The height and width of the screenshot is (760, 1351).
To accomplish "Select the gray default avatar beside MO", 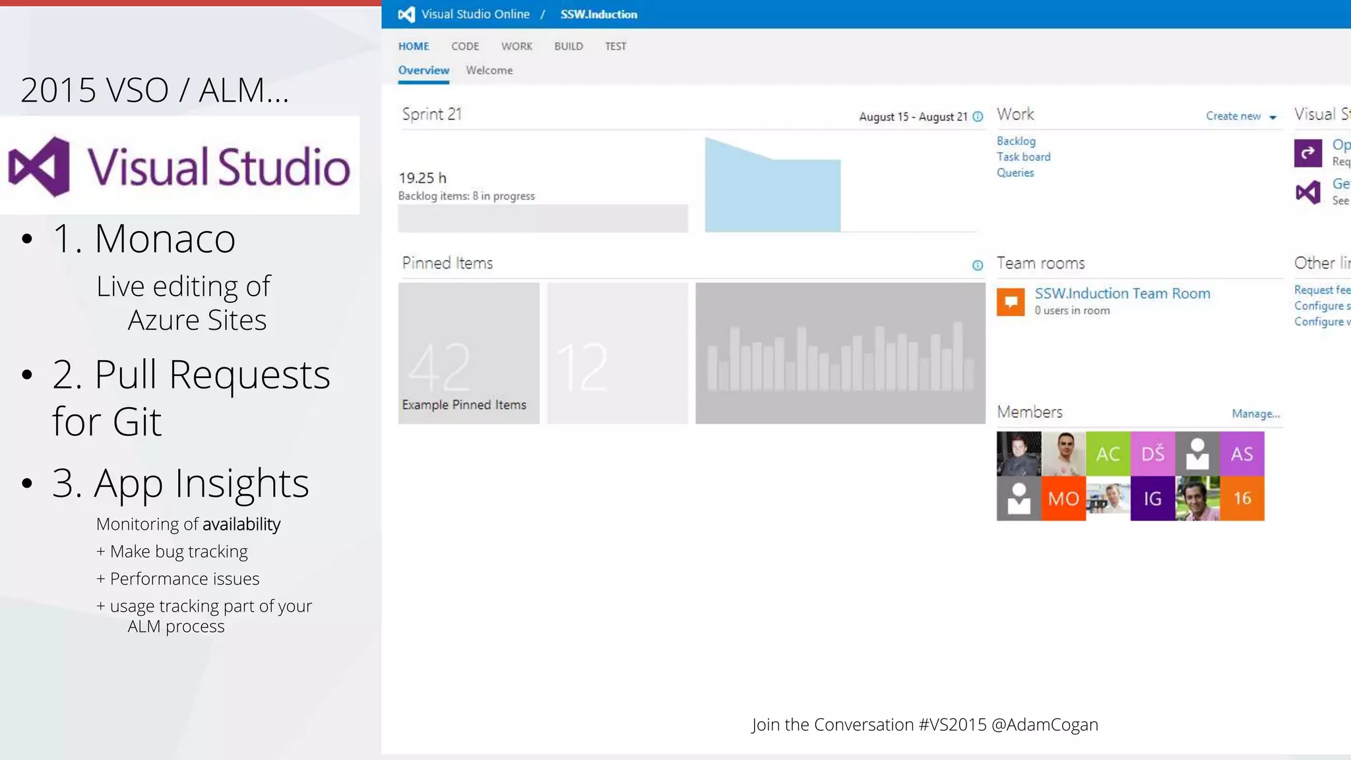I will [x=1019, y=499].
